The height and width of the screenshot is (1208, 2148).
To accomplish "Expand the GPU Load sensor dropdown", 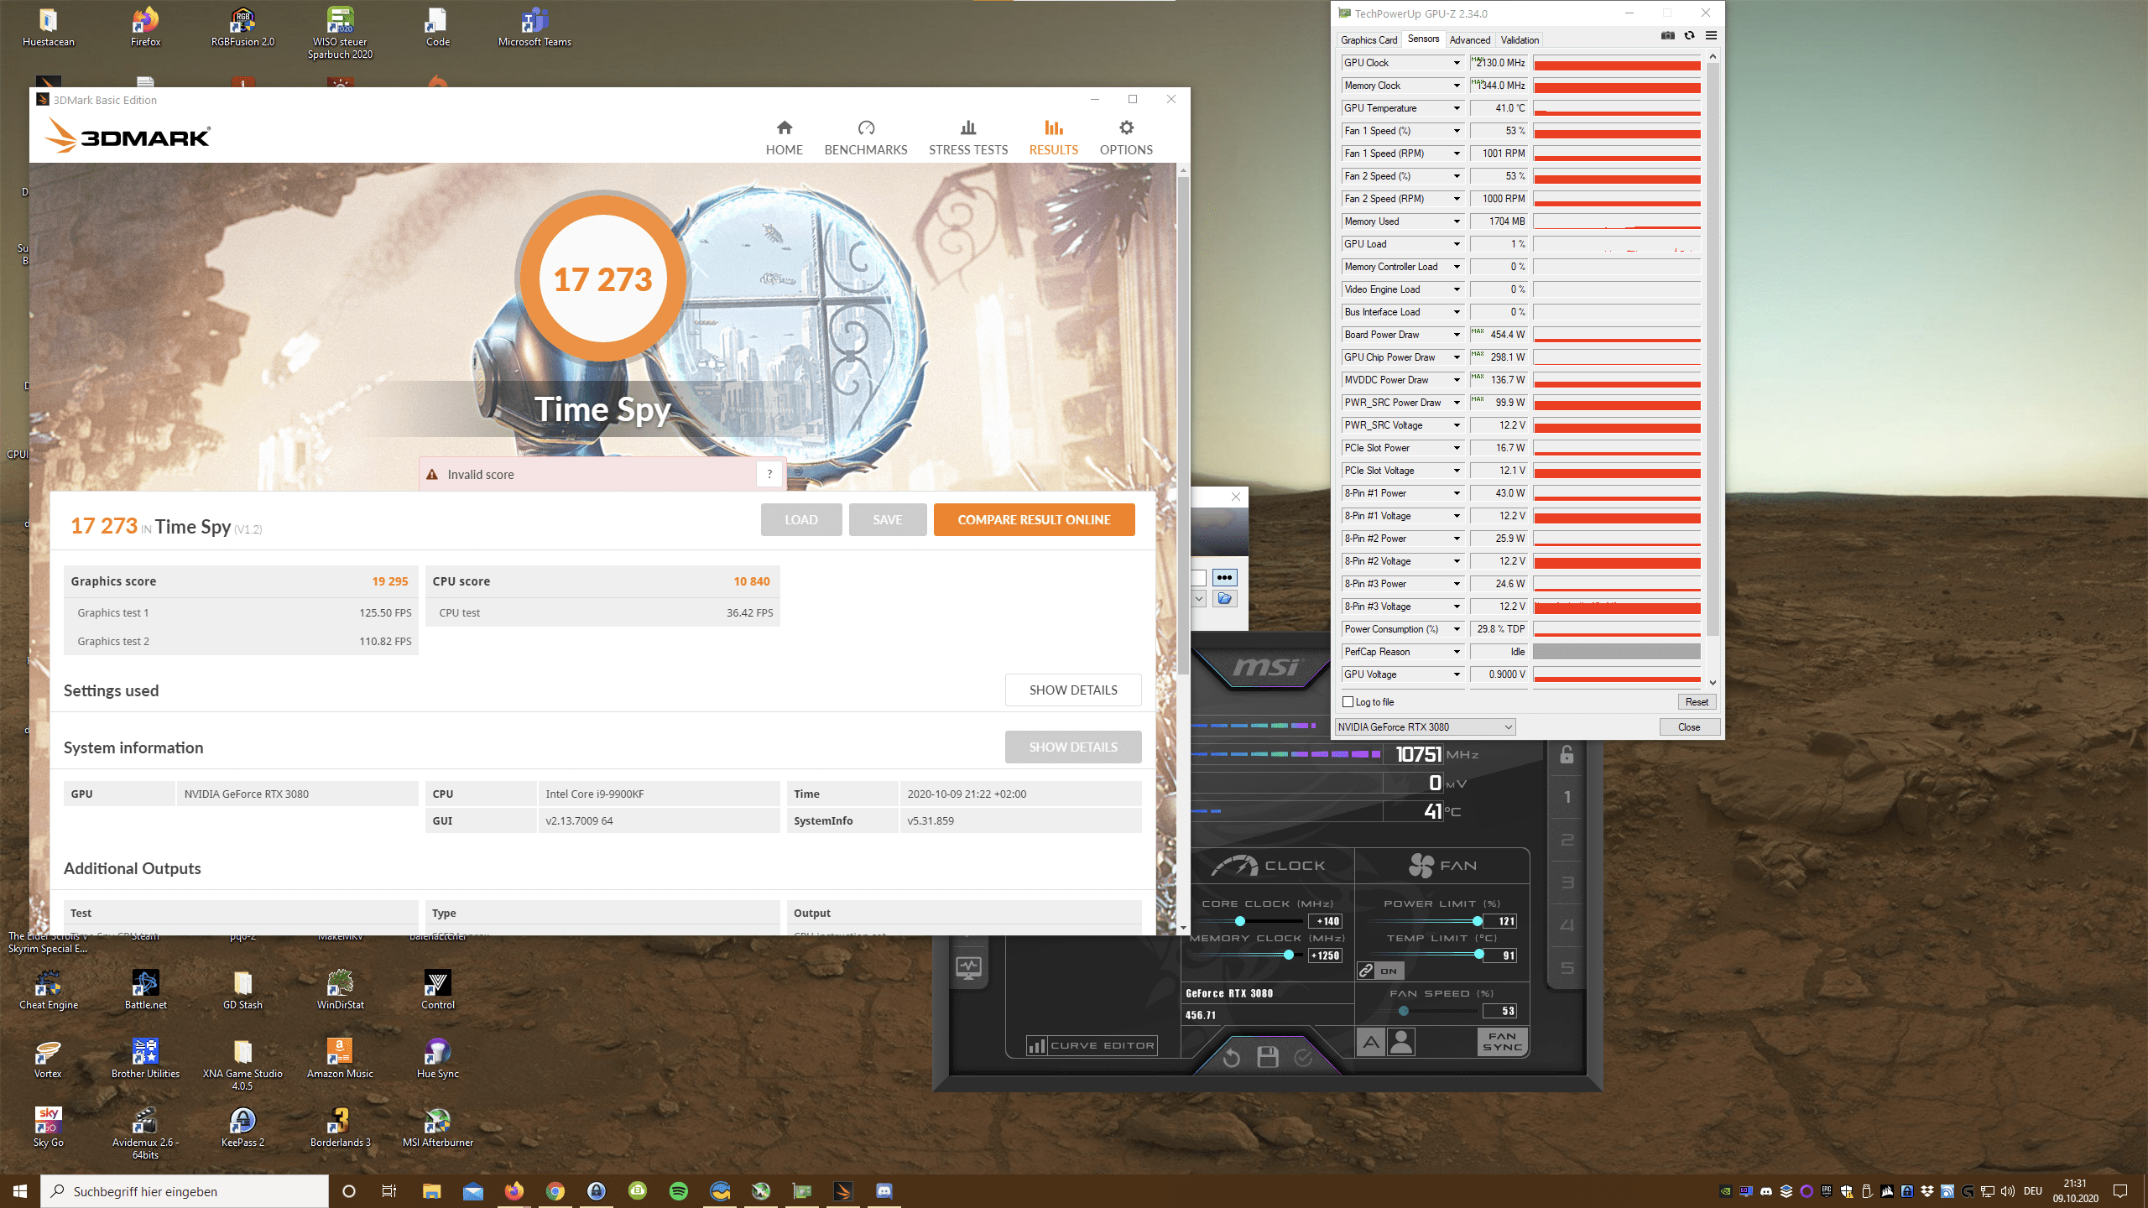I will (x=1457, y=244).
